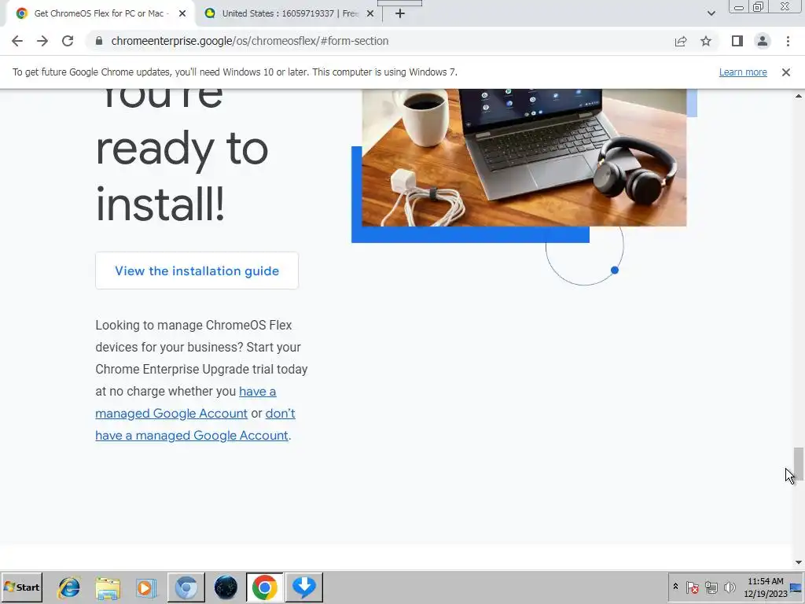
Task: Bookmark this tab with the star icon
Action: [706, 41]
